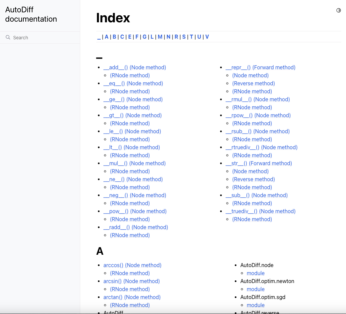Go to index letter G

click(x=145, y=37)
